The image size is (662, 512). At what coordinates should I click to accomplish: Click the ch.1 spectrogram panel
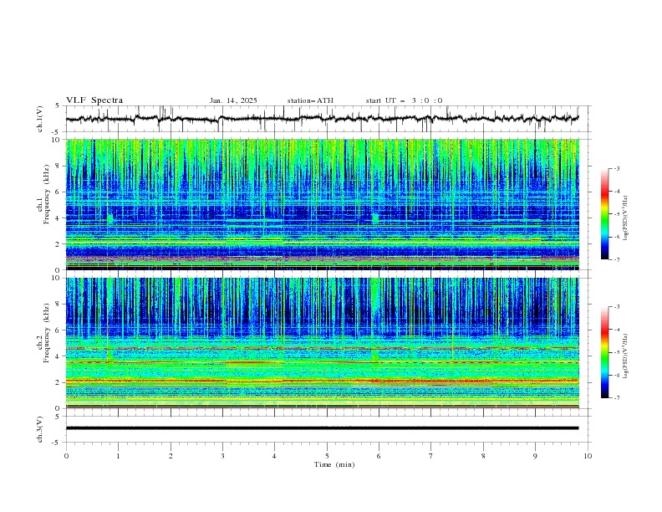(x=323, y=204)
